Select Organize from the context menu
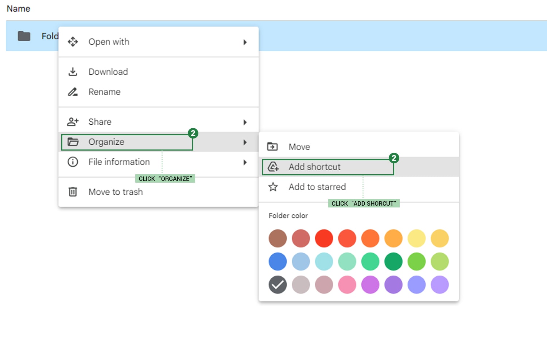547x346 pixels. pos(106,142)
